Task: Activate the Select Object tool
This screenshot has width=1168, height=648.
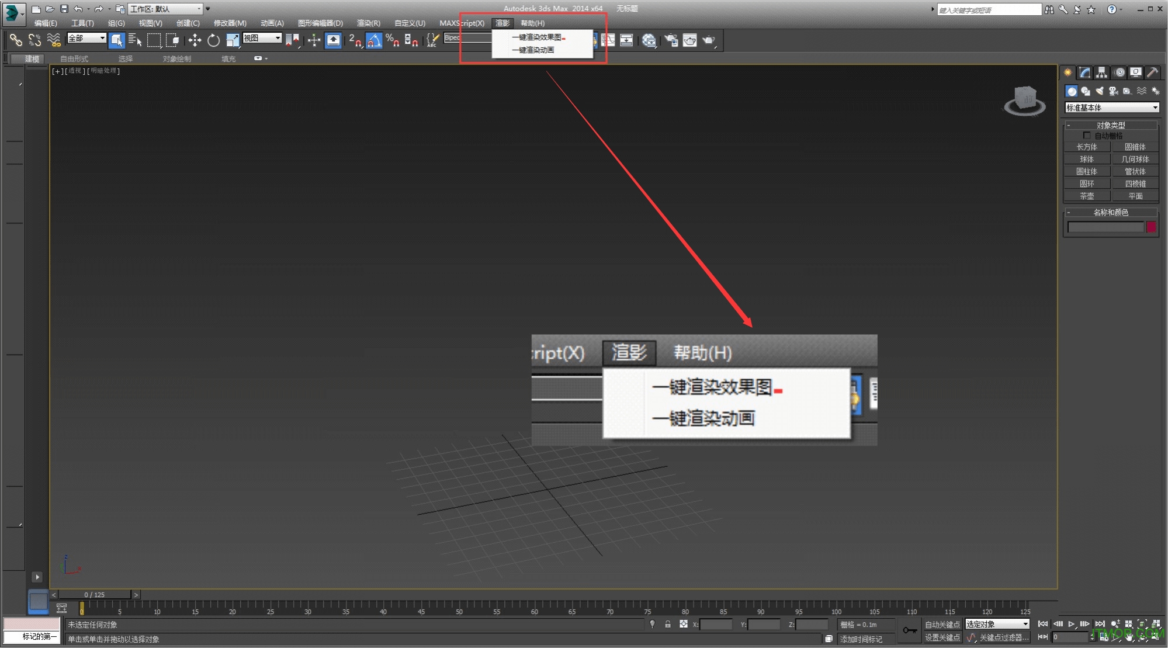Action: pyautogui.click(x=117, y=40)
